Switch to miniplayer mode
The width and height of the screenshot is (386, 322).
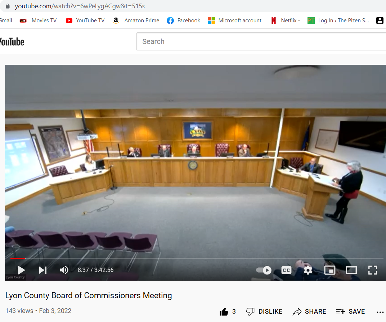point(330,270)
